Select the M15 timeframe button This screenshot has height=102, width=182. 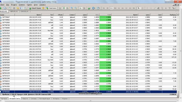click(x=111, y=8)
